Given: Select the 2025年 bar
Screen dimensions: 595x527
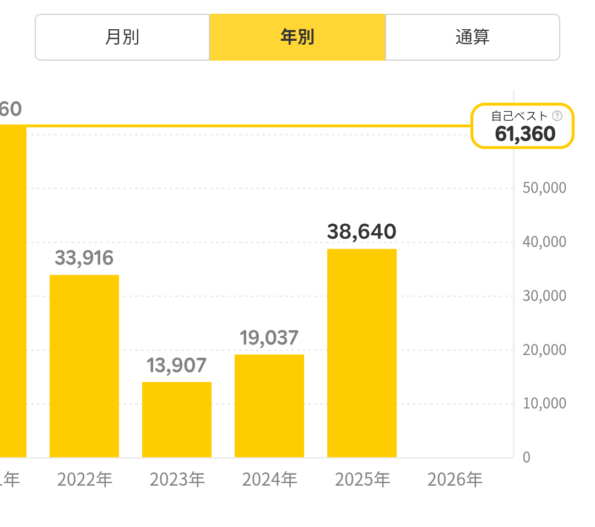Looking at the screenshot, I should coord(362,353).
